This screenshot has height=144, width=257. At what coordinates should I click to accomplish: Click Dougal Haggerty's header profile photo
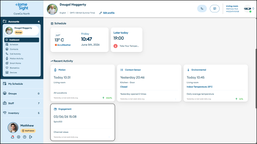[x=52, y=9]
